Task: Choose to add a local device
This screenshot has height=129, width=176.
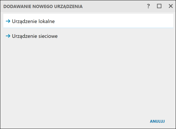Action: coord(33,21)
